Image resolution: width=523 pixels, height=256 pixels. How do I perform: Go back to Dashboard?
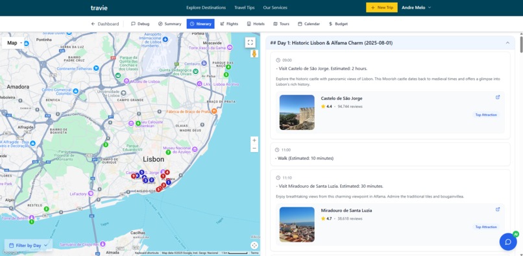pos(104,24)
